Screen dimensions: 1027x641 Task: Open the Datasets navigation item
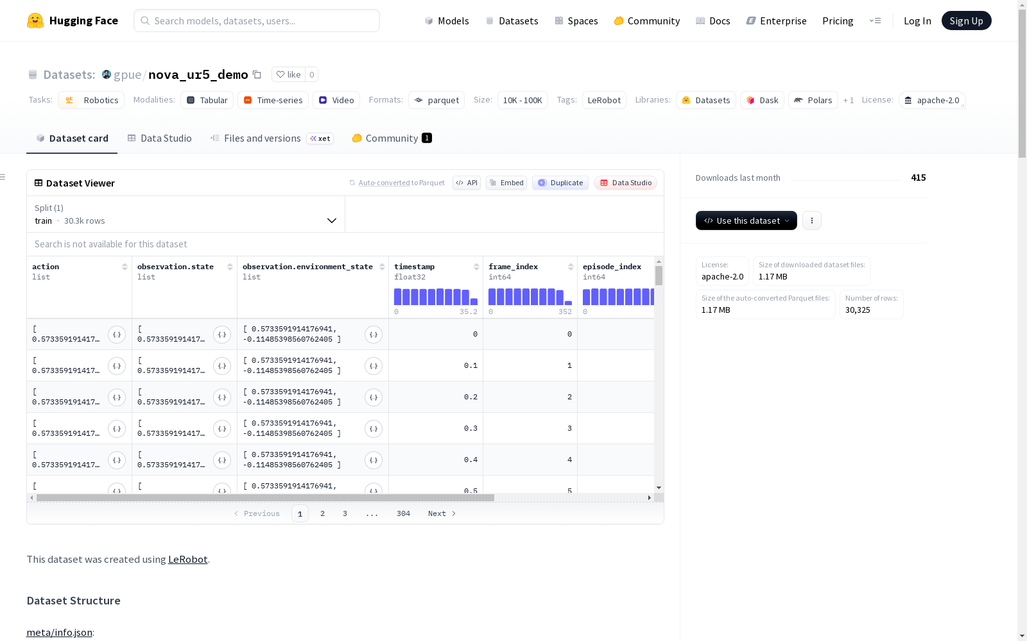point(512,21)
